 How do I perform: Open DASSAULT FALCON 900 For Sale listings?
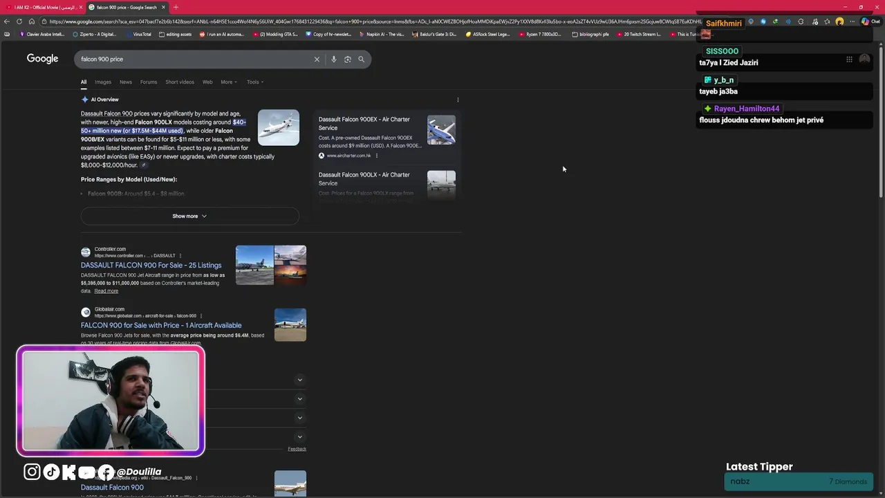coord(151,265)
